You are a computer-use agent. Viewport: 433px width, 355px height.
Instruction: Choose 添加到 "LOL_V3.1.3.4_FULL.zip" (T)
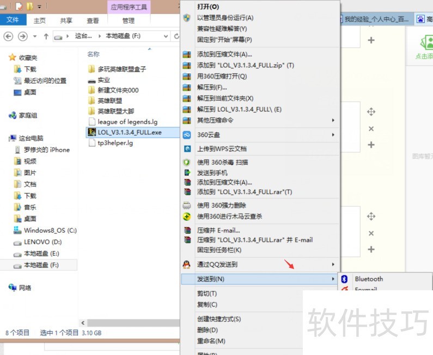point(246,65)
